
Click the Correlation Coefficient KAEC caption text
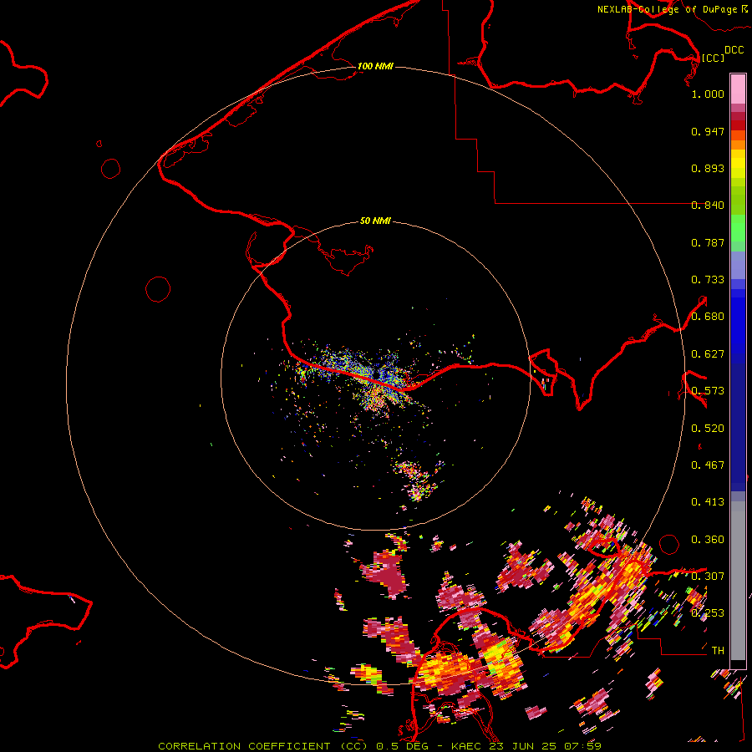click(379, 746)
